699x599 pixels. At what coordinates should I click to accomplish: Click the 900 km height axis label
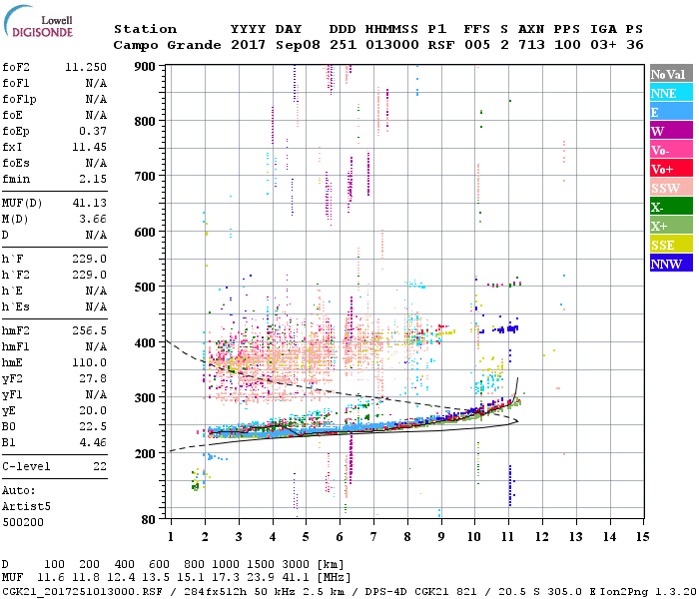(x=145, y=67)
